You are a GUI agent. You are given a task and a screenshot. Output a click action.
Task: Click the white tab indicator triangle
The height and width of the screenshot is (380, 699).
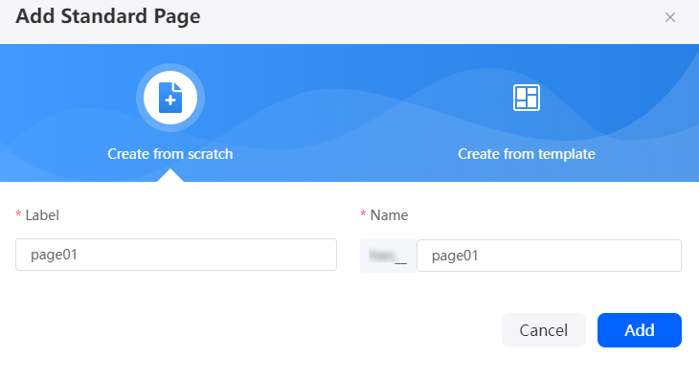[x=170, y=175]
